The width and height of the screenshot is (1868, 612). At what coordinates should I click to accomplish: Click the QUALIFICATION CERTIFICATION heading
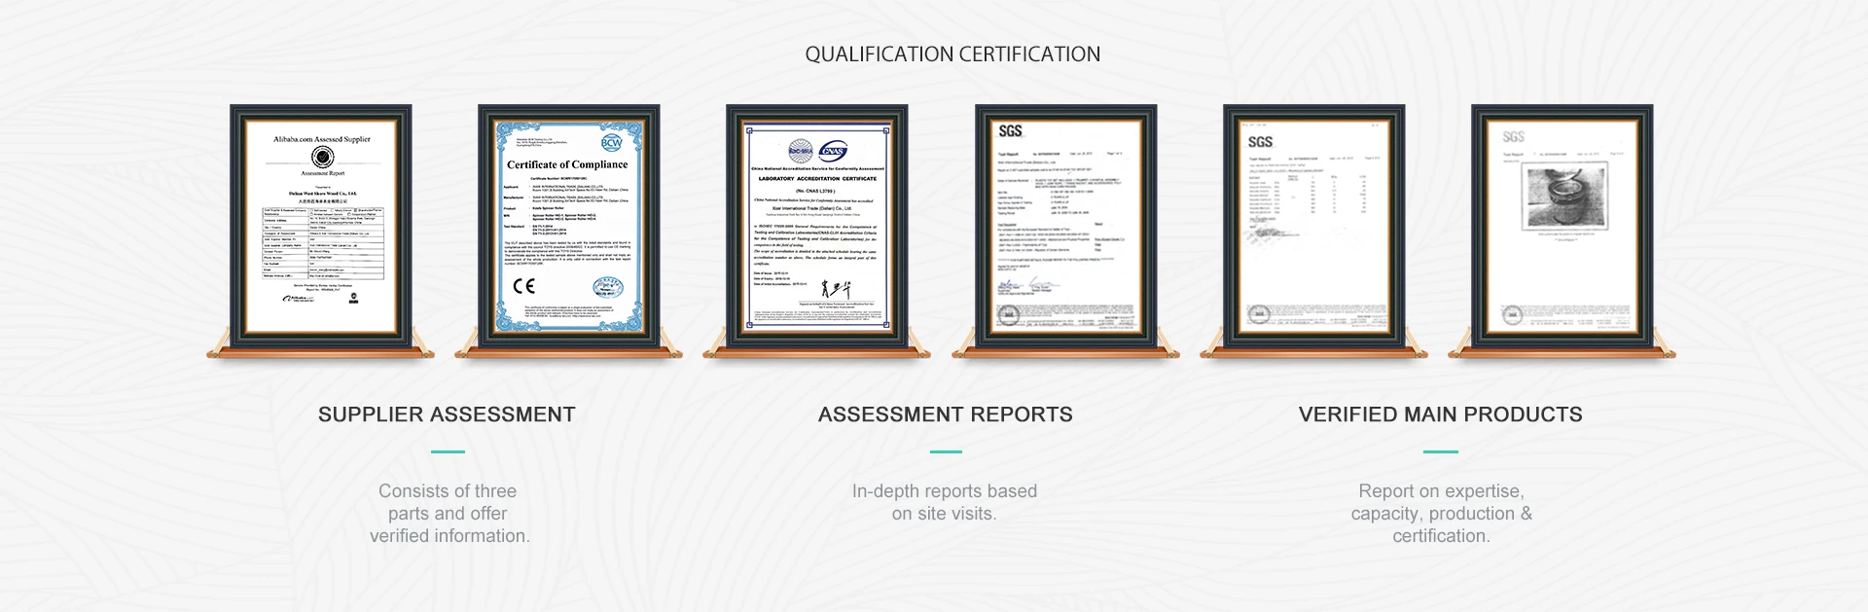[x=952, y=54]
